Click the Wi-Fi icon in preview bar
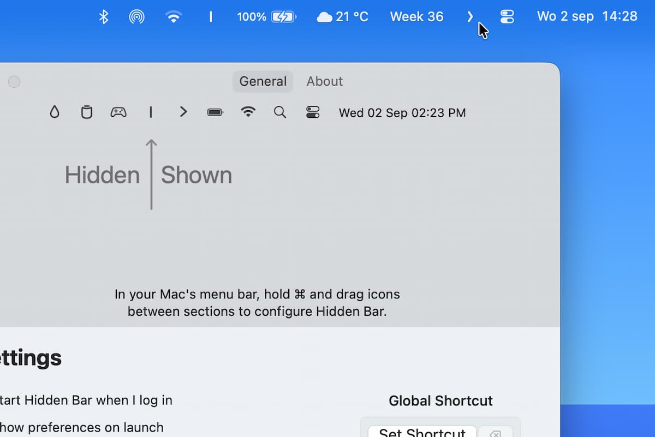 (248, 112)
